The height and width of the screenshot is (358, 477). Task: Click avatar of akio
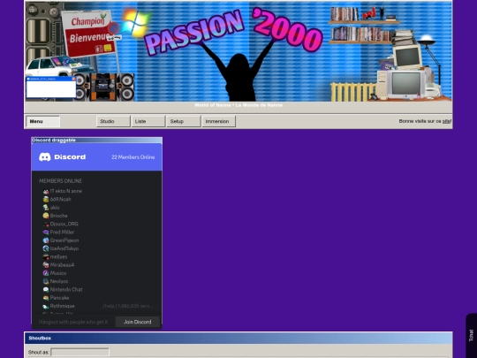[46, 208]
